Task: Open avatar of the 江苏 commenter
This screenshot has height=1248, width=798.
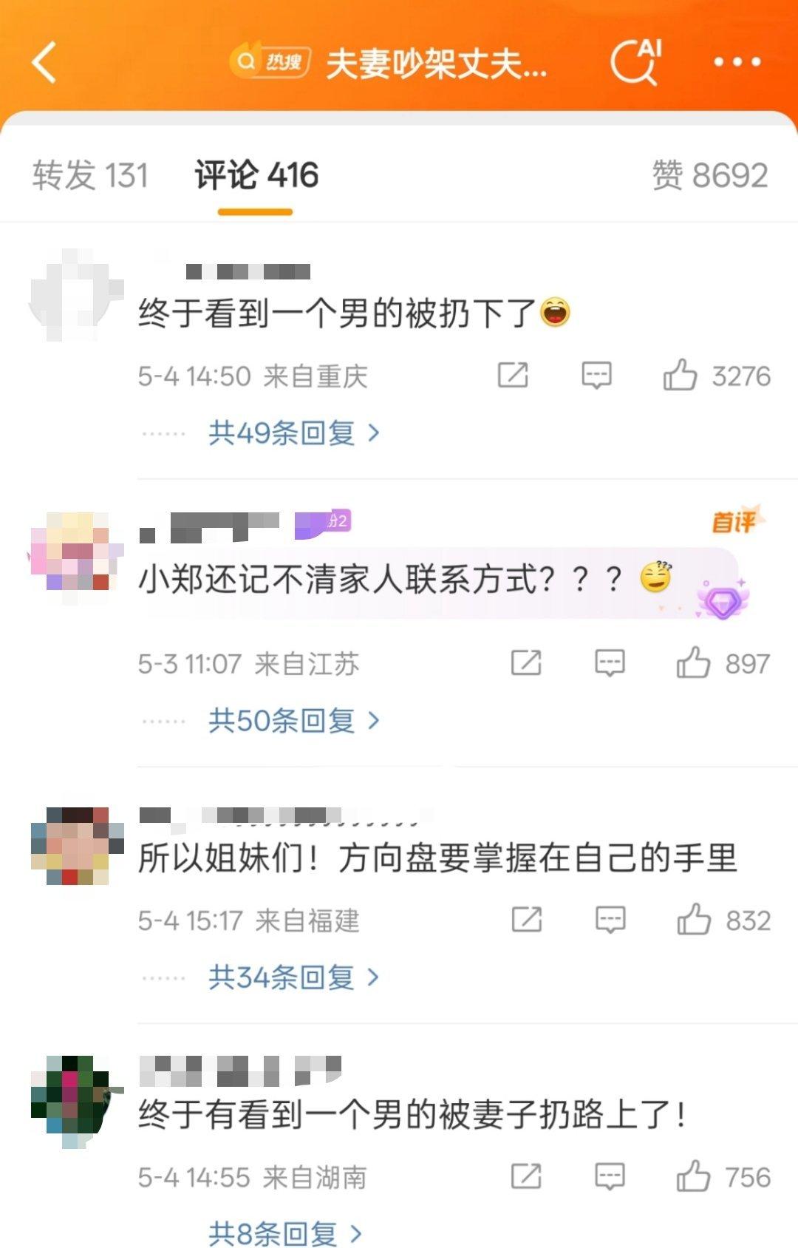Action: 75,552
